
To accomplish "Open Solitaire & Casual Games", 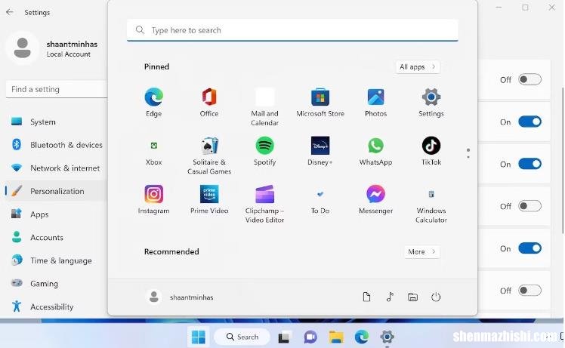I will coord(209,156).
